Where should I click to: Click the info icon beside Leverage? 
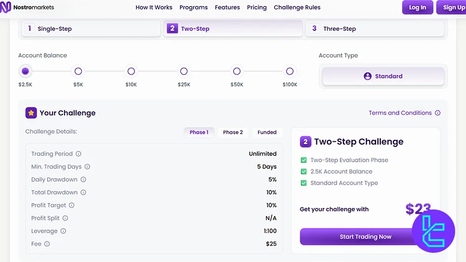point(63,231)
